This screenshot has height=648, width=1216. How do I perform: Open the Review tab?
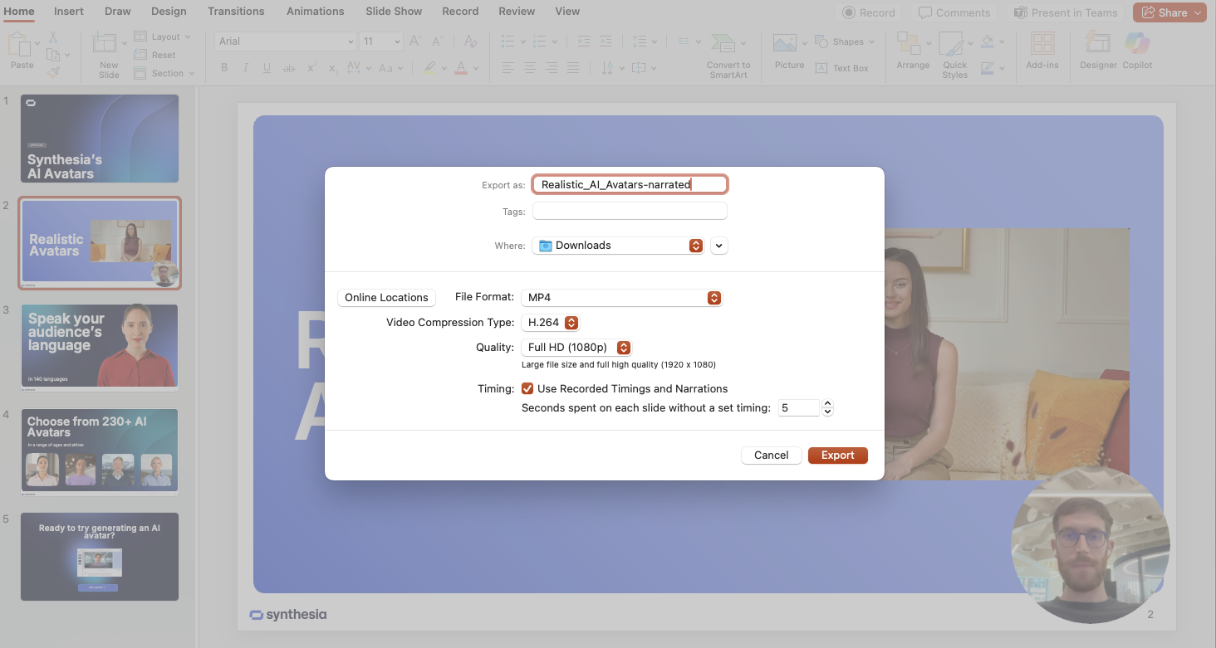[x=517, y=11]
